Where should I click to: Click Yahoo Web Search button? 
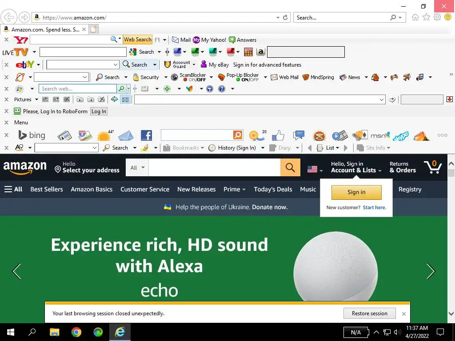point(138,40)
